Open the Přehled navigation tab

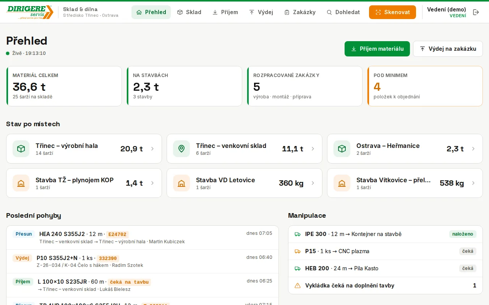pyautogui.click(x=151, y=12)
